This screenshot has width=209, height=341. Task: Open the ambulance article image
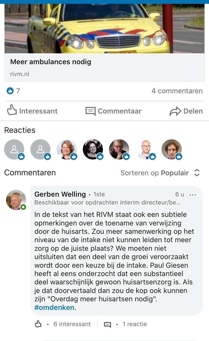[104, 28]
